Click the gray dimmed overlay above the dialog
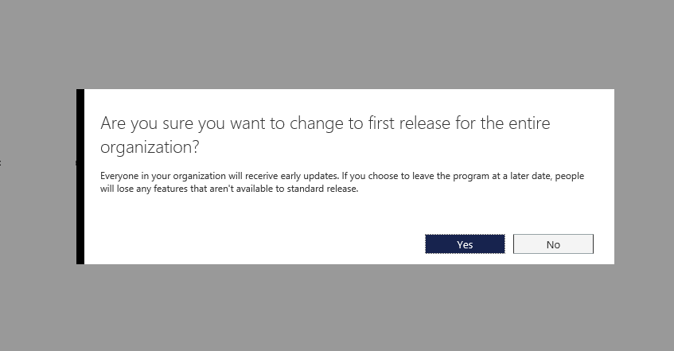The height and width of the screenshot is (351, 674). tap(337, 44)
